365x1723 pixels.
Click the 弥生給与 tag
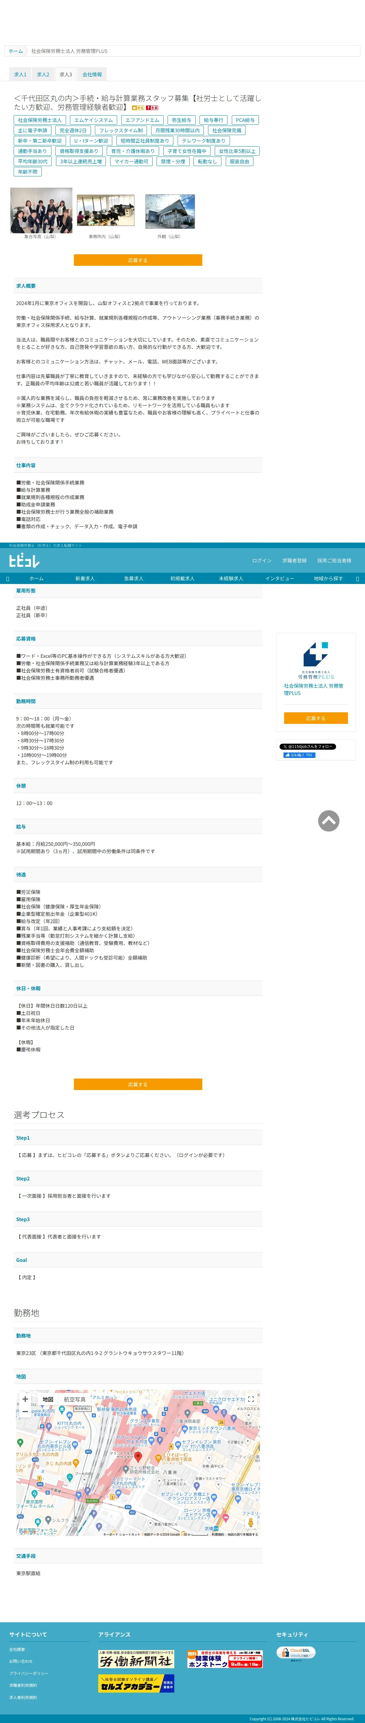pyautogui.click(x=182, y=120)
